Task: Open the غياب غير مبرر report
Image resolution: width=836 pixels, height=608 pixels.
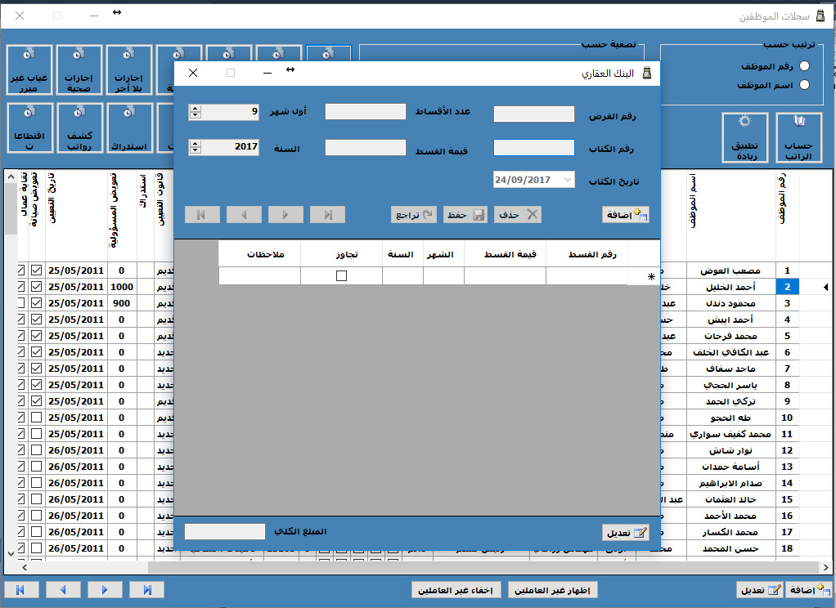Action: click(29, 69)
